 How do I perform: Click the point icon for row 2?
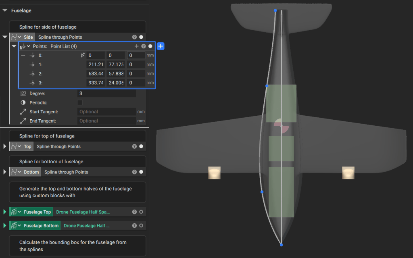(32, 74)
